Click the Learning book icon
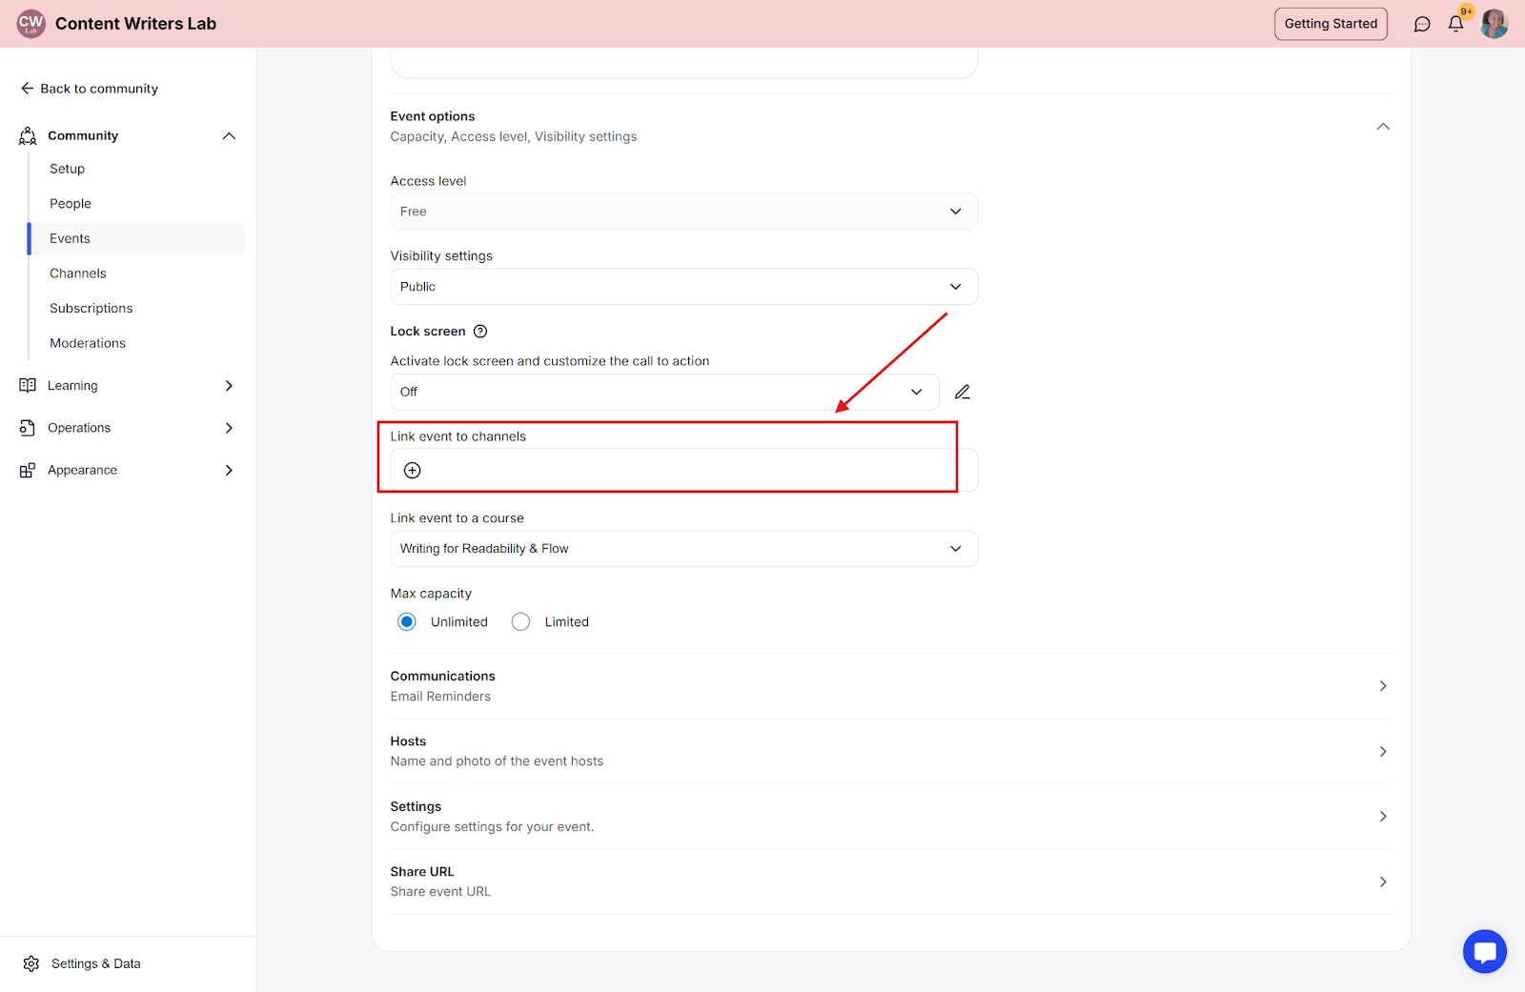Image resolution: width=1525 pixels, height=992 pixels. [x=28, y=386]
